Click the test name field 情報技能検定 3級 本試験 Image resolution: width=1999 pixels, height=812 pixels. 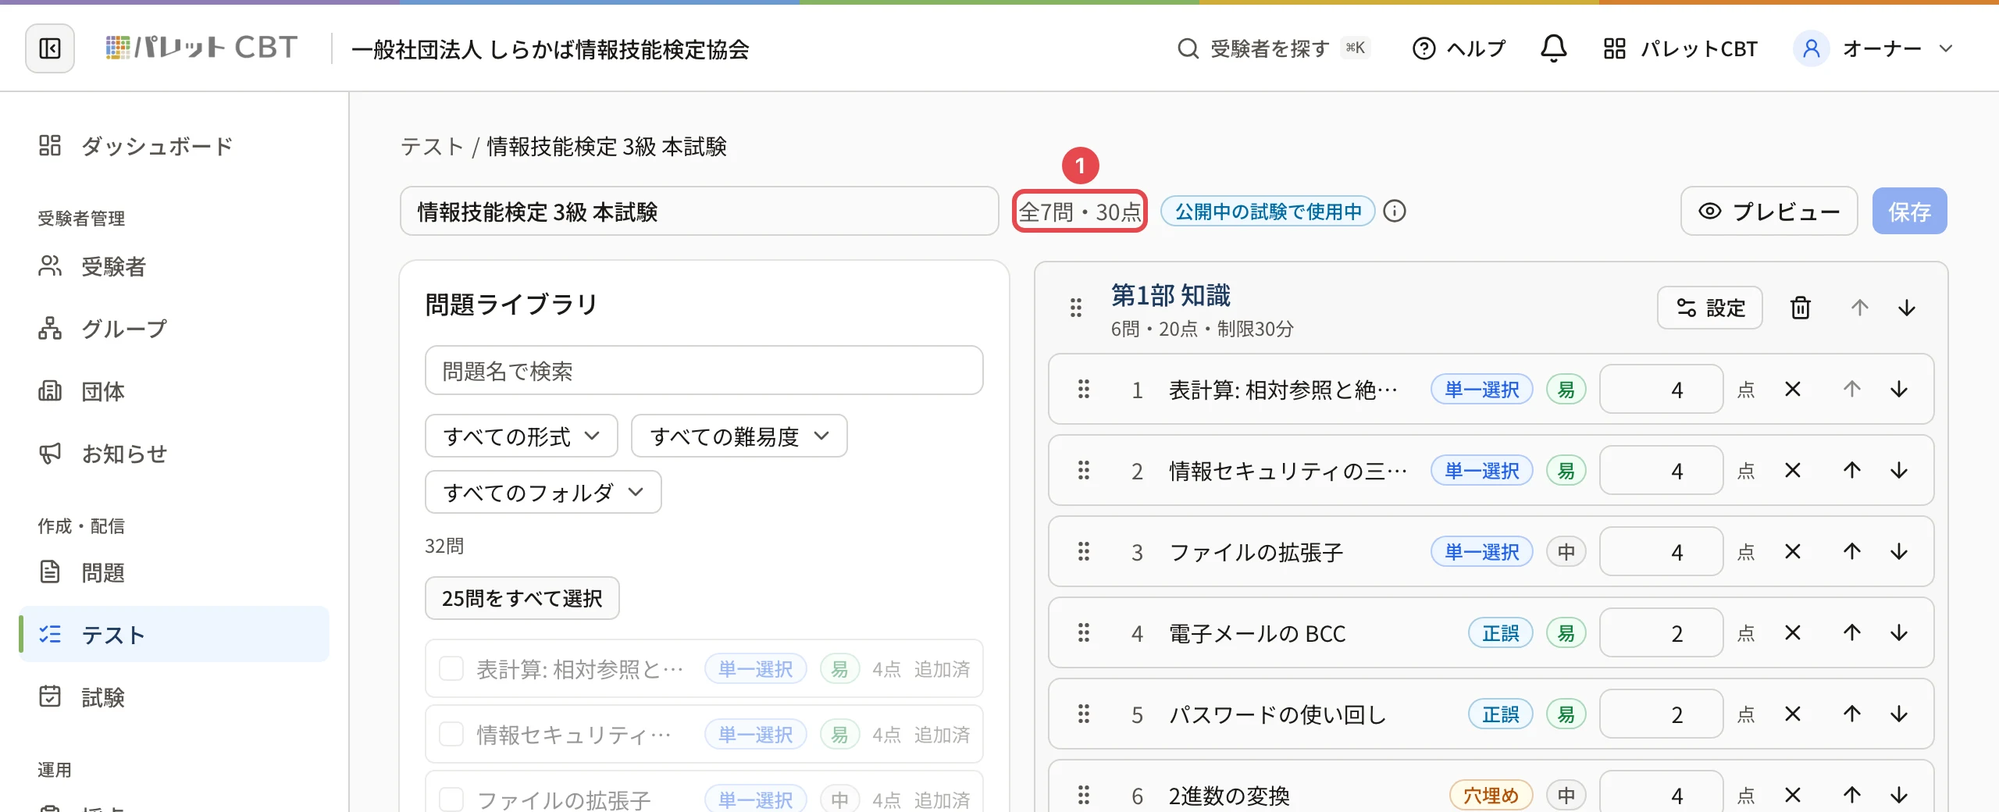click(699, 211)
